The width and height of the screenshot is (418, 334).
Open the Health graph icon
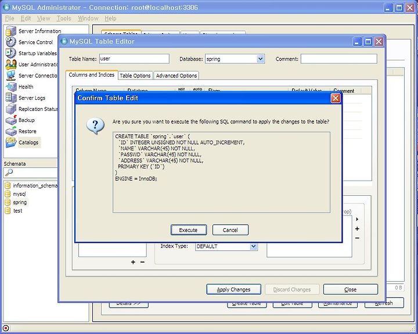pos(11,87)
